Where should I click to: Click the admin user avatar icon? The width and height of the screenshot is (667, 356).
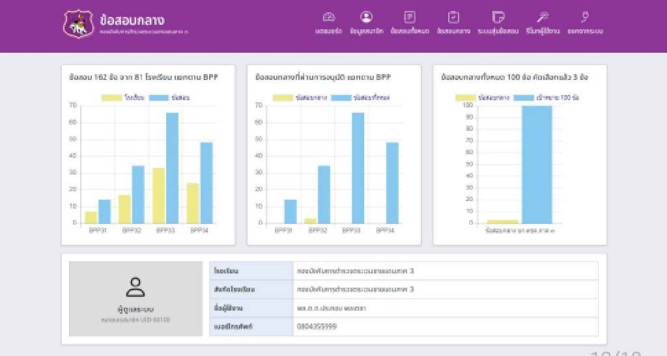(135, 286)
